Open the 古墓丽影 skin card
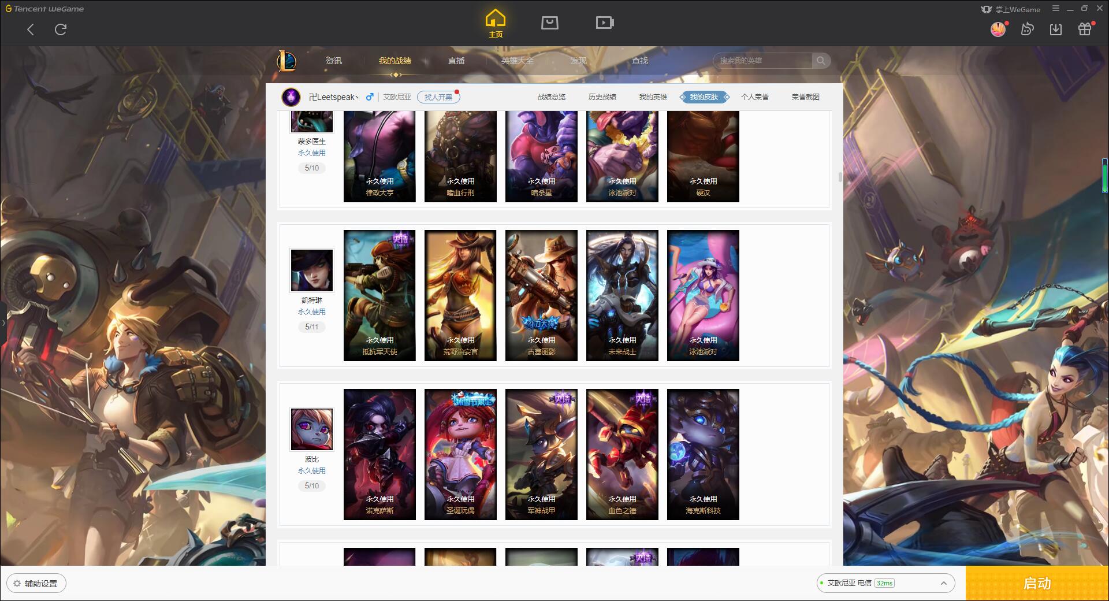Viewport: 1109px width, 601px height. [541, 295]
